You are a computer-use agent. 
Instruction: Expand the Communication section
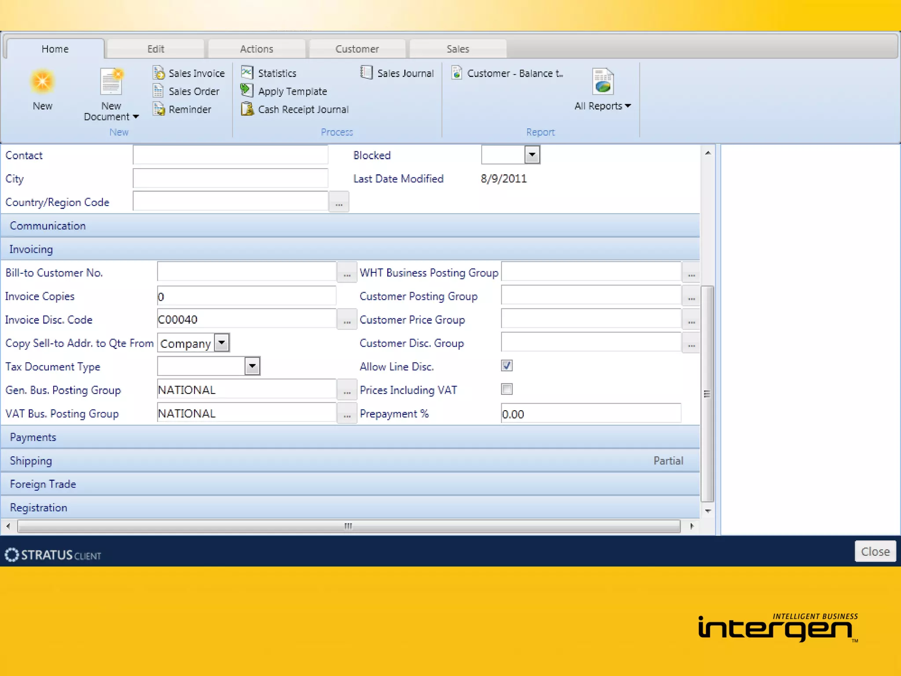coord(350,226)
